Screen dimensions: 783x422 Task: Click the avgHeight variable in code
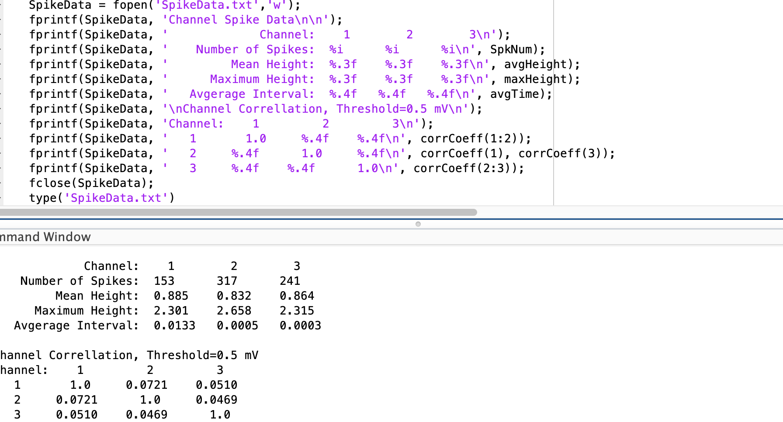click(x=535, y=65)
